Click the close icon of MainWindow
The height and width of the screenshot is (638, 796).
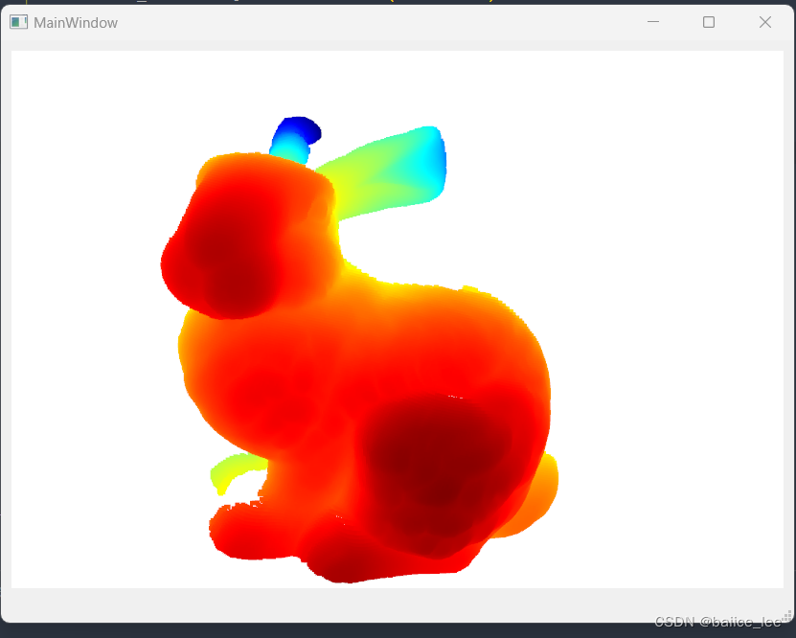click(764, 21)
